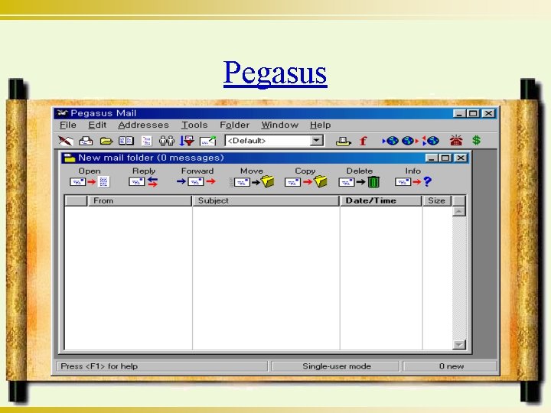Click 'Press <F1> for help' status text
Viewport: 551px width, 413px height.
(99, 366)
